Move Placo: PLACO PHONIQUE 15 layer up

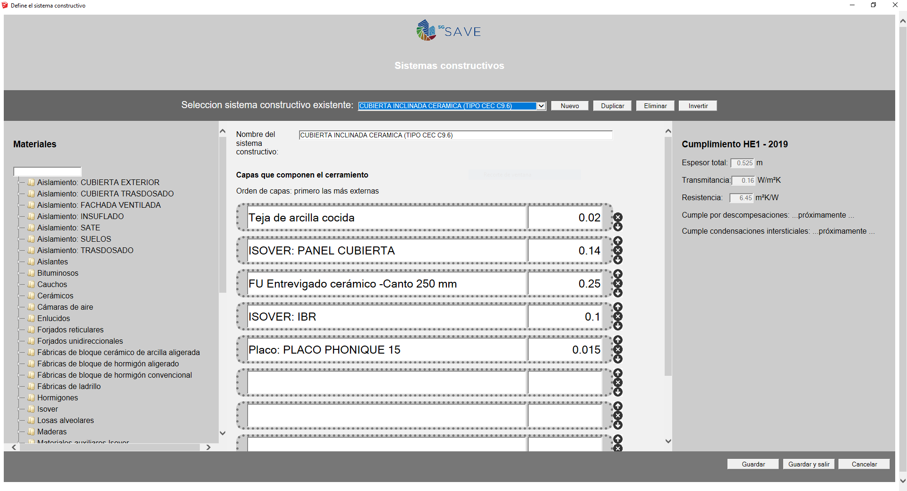(618, 340)
